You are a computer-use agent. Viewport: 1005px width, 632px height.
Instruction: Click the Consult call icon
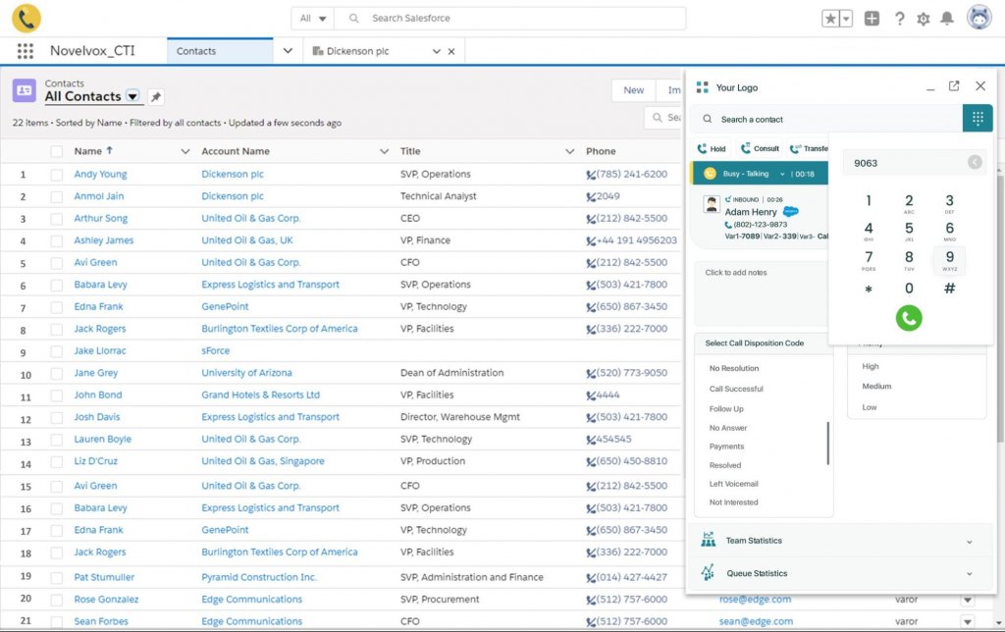(760, 149)
